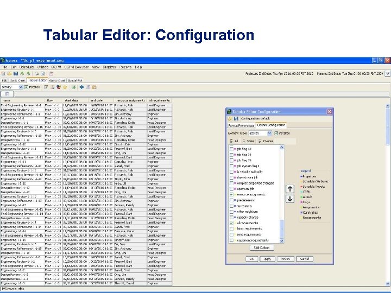Toggle the instance checkbox in configuration dialog
The height and width of the screenshot is (293, 391).
pos(276,133)
